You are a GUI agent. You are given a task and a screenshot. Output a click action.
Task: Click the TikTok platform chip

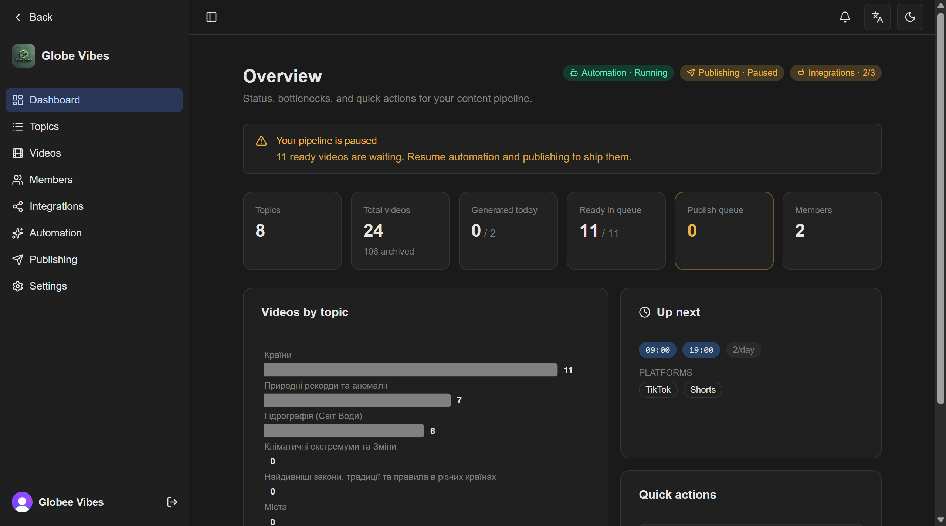tap(658, 390)
